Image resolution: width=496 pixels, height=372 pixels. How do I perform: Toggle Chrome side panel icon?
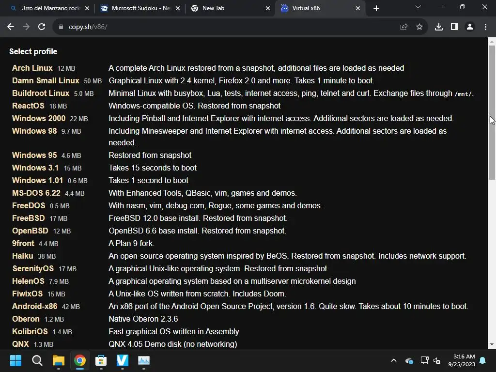point(454,27)
